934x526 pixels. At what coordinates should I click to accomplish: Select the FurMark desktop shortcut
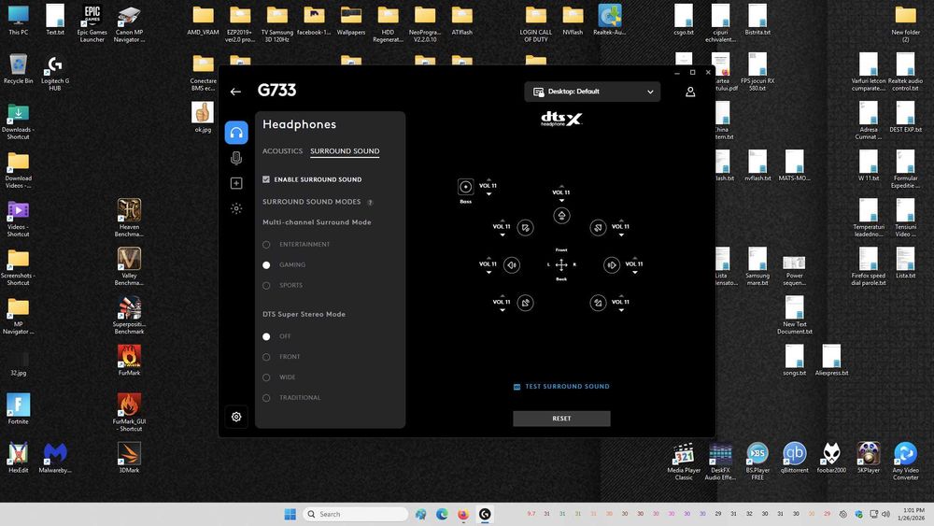coord(129,361)
